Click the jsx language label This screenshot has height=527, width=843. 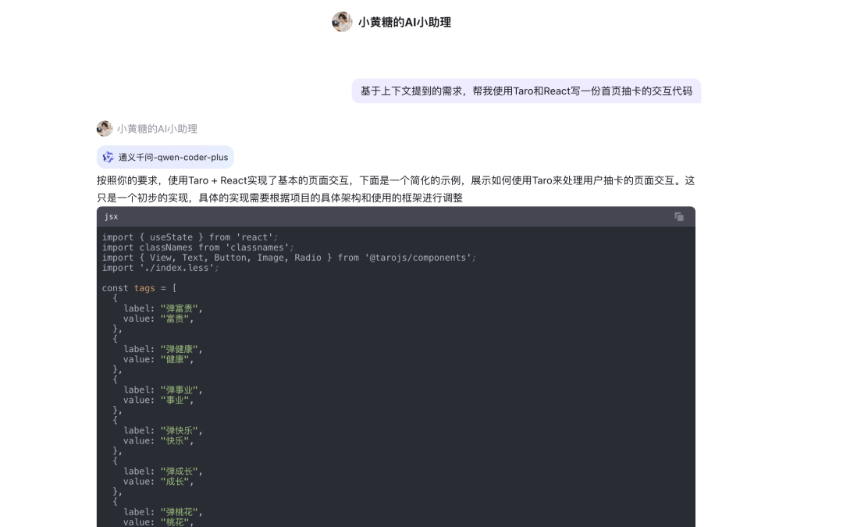pos(112,217)
